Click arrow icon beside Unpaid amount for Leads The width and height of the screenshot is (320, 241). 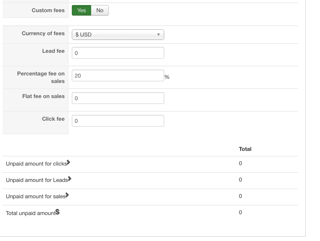coord(70,179)
